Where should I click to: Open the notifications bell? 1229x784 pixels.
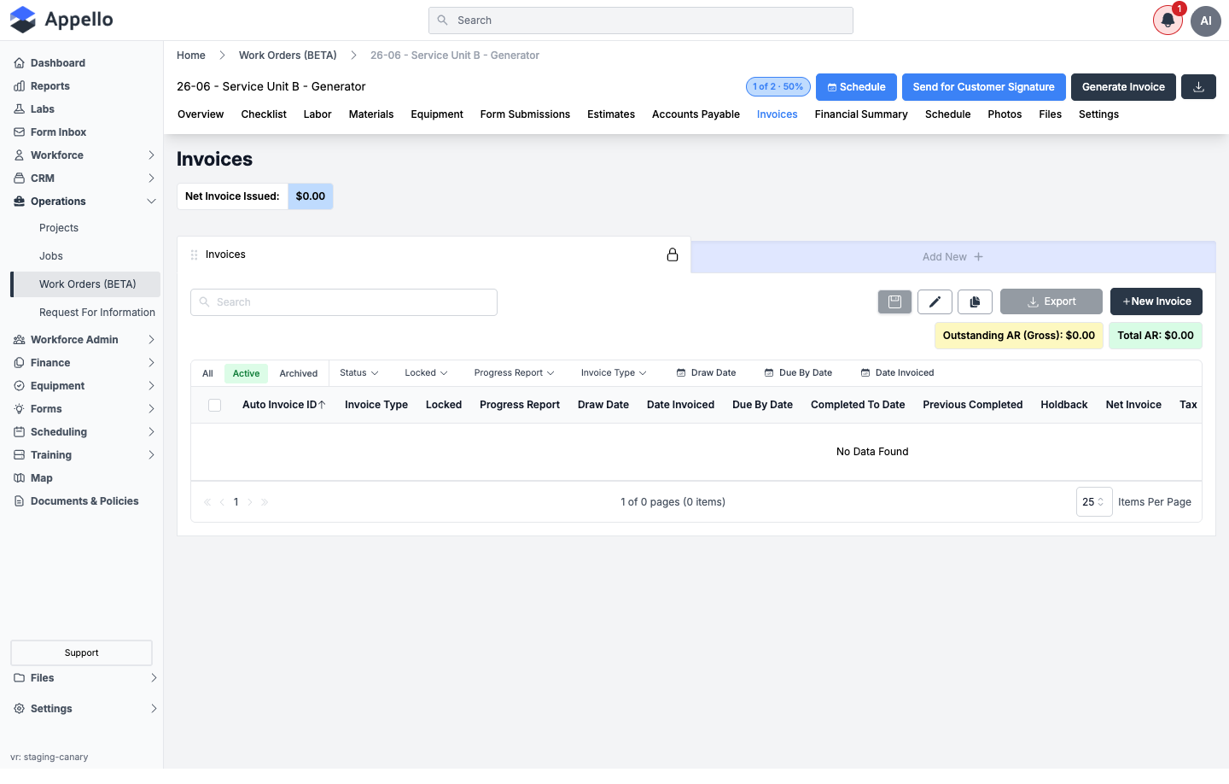[1168, 20]
